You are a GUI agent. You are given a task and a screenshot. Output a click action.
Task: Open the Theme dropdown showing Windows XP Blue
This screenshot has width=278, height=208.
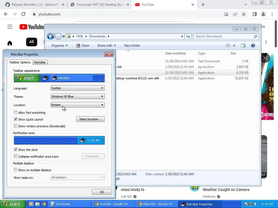point(77,96)
